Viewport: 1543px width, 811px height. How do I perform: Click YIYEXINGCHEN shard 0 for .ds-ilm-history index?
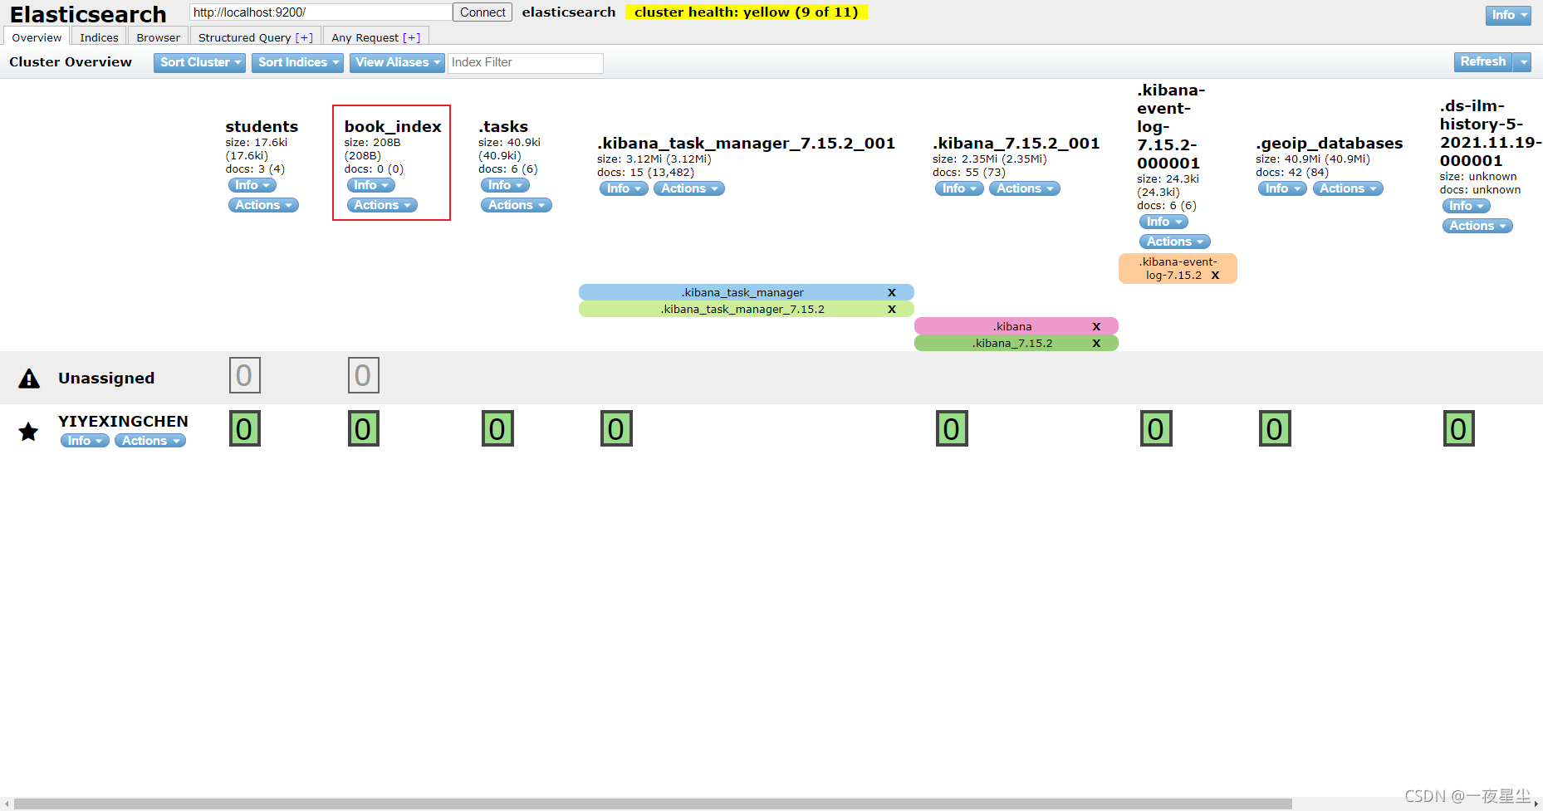pos(1458,428)
